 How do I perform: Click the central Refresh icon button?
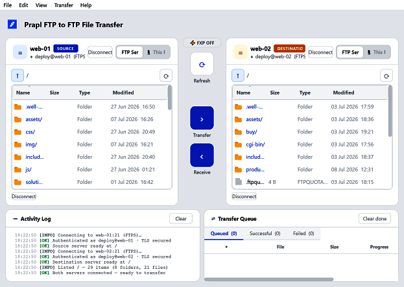202,64
